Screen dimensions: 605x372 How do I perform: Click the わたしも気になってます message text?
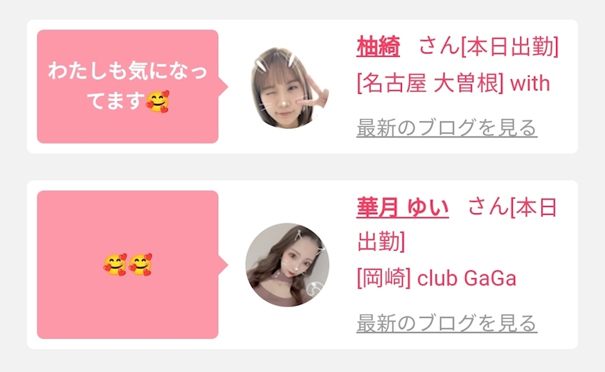(x=127, y=87)
